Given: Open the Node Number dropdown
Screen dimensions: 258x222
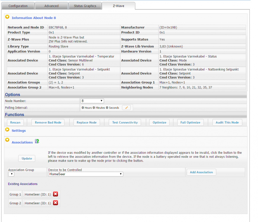Looking at the screenshot, I should pos(92,101).
